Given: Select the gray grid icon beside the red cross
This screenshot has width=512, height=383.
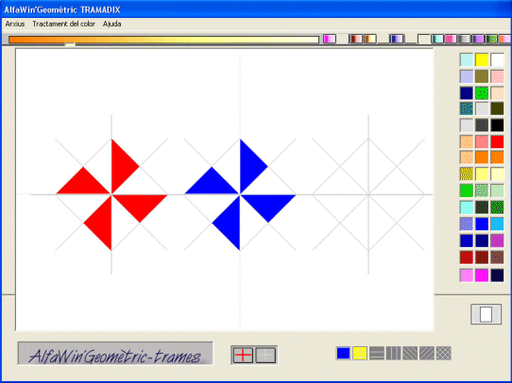Looking at the screenshot, I should click(x=265, y=355).
